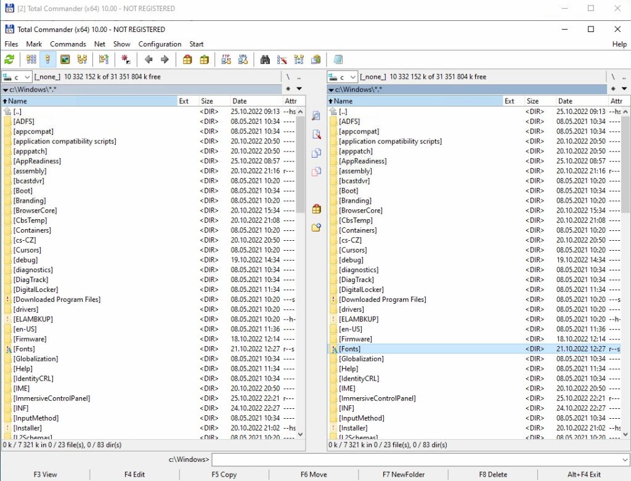The height and width of the screenshot is (481, 631).
Task: Click the left panel vertical scrollbar thumb
Action: [x=300, y=164]
